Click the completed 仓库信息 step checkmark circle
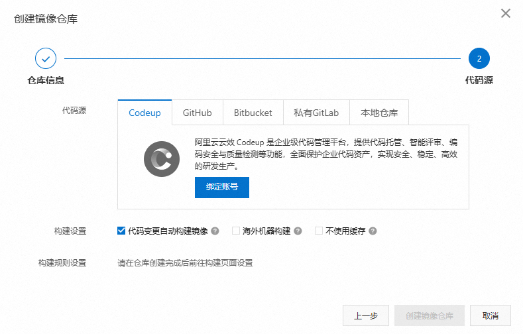Screen dimensions: 523x334 pos(46,59)
